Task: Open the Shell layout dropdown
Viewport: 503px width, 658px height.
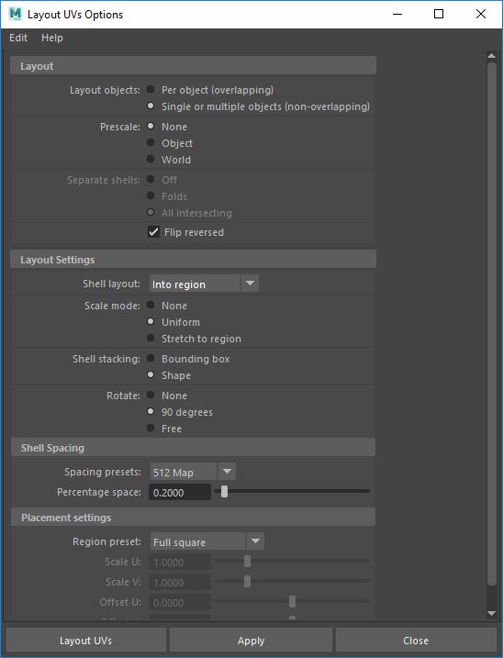Action: 204,284
